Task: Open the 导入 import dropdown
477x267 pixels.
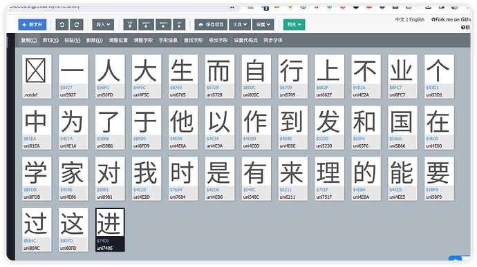Action: 103,25
